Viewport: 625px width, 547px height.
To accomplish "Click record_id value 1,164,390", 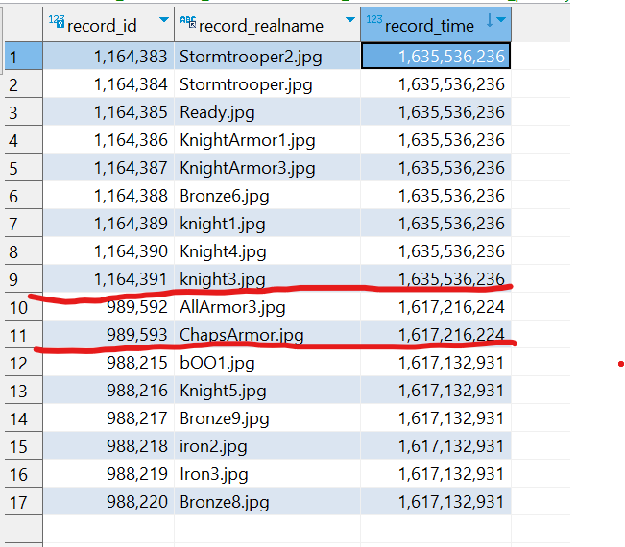I will (x=108, y=251).
